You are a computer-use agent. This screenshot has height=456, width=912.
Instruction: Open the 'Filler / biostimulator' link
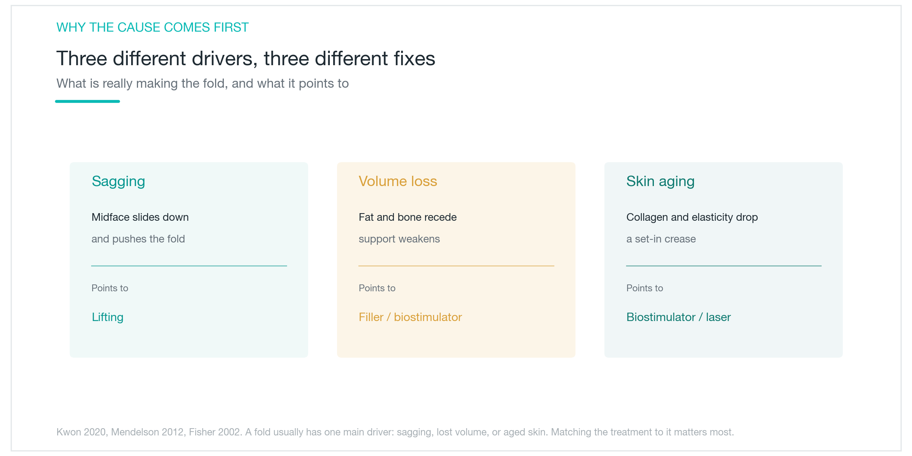[410, 317]
